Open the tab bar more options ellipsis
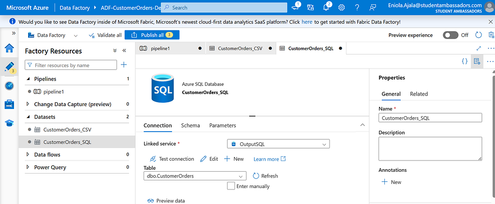The height and width of the screenshot is (204, 495). [x=491, y=48]
